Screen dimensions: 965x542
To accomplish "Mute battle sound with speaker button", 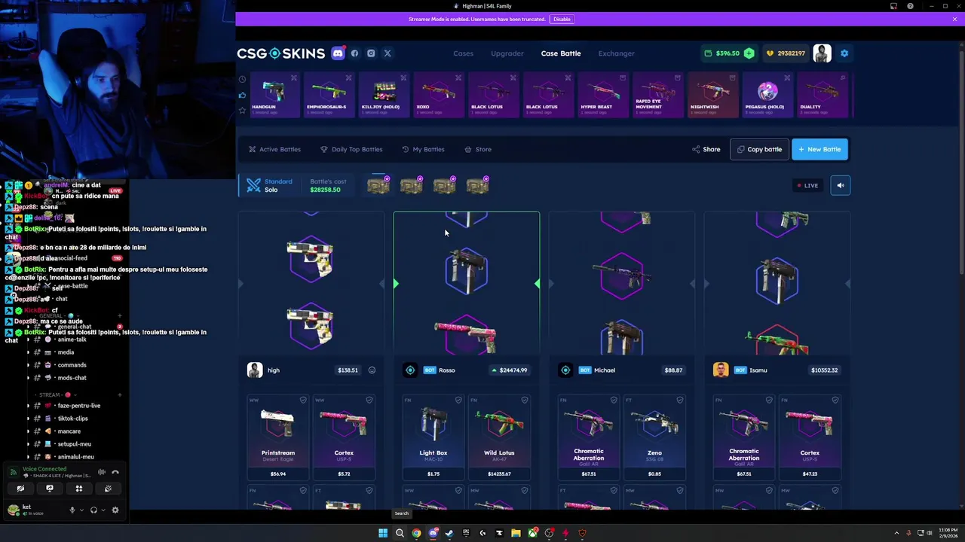I will (840, 185).
